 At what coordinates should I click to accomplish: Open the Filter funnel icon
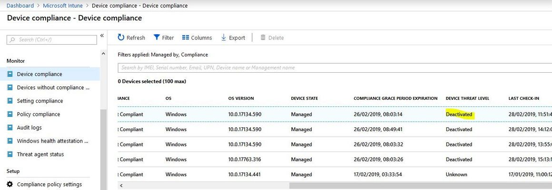(157, 37)
